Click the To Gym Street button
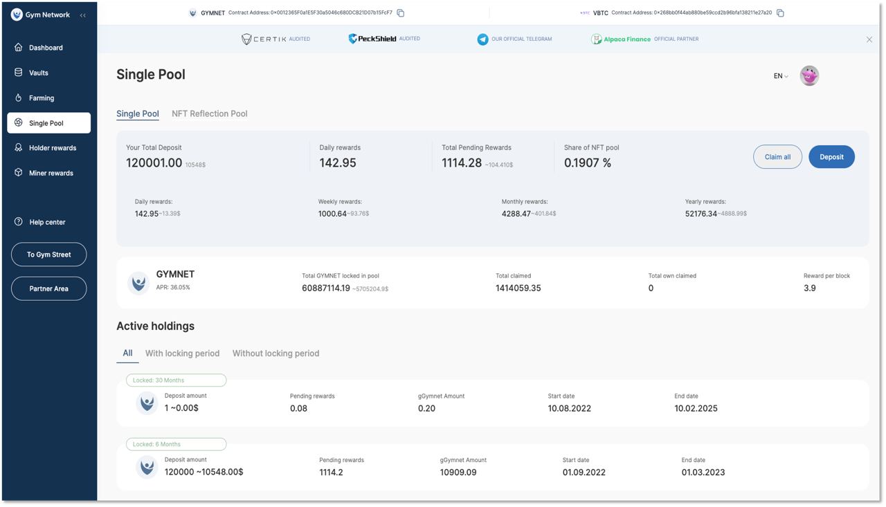The height and width of the screenshot is (507, 886). [x=49, y=255]
